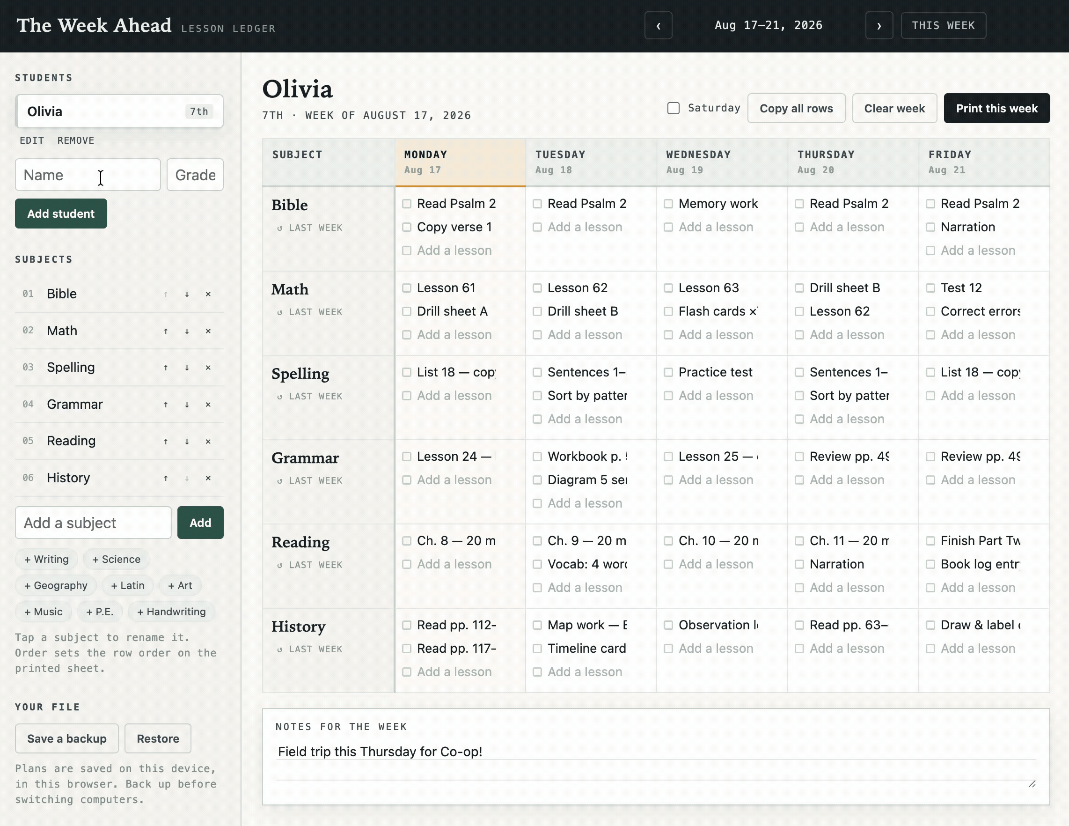Viewport: 1069px width, 826px height.
Task: Focus the student Grade field
Action: [195, 175]
